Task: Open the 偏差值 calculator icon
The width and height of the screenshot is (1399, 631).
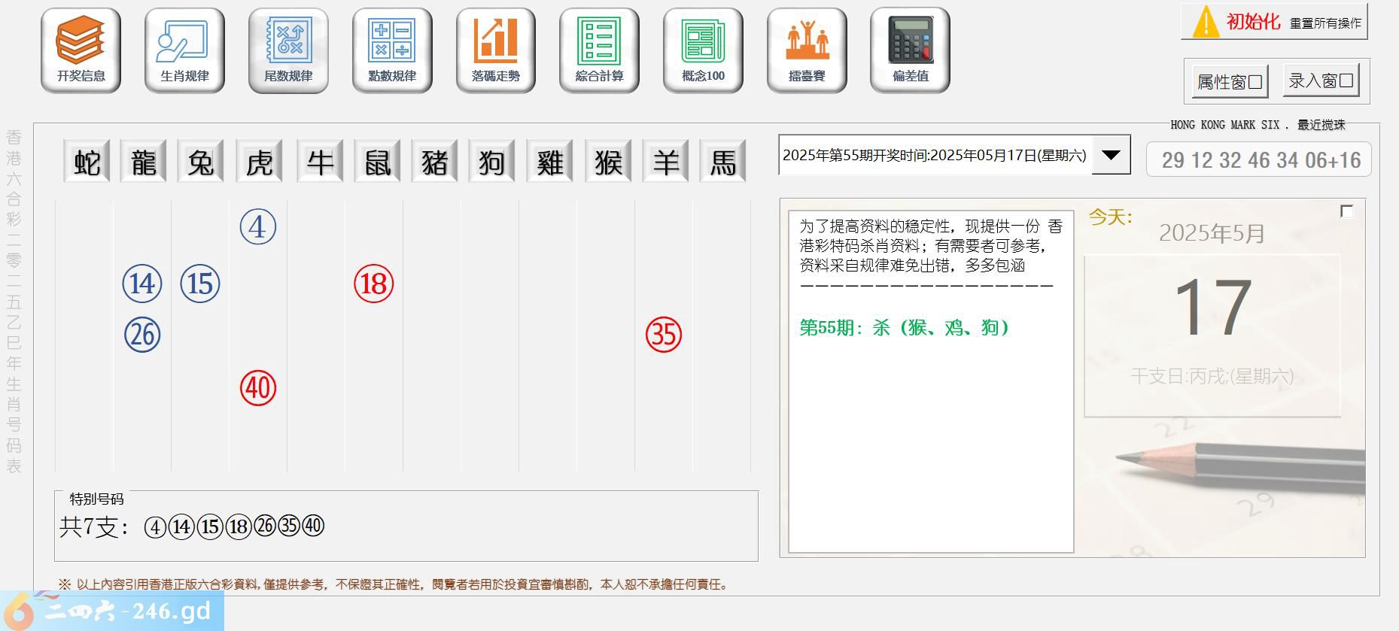Action: [910, 50]
